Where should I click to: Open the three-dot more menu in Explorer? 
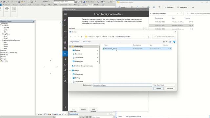tap(193, 7)
